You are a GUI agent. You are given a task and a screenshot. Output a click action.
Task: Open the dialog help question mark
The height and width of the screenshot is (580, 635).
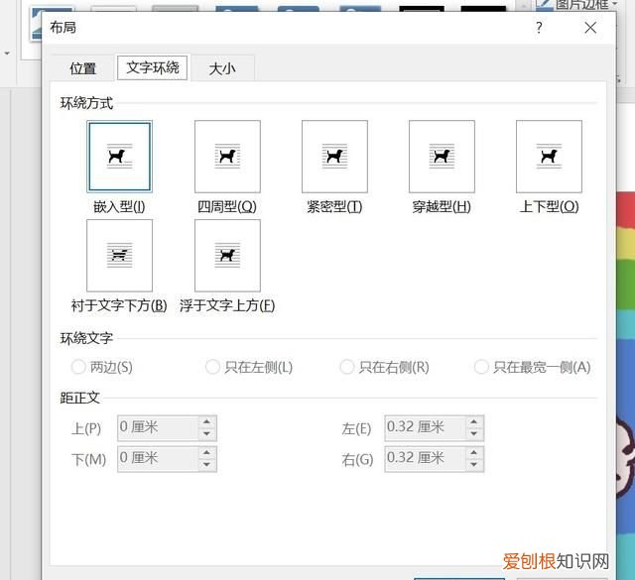pos(539,28)
